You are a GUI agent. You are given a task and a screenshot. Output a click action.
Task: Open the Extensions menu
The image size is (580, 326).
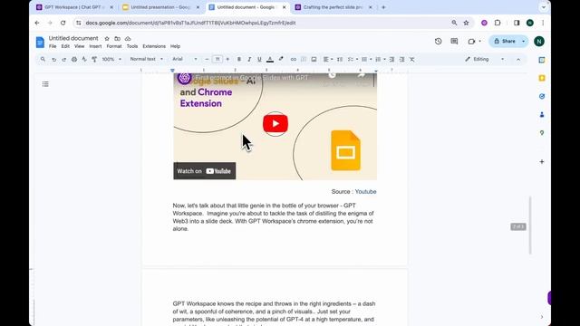pyautogui.click(x=154, y=46)
